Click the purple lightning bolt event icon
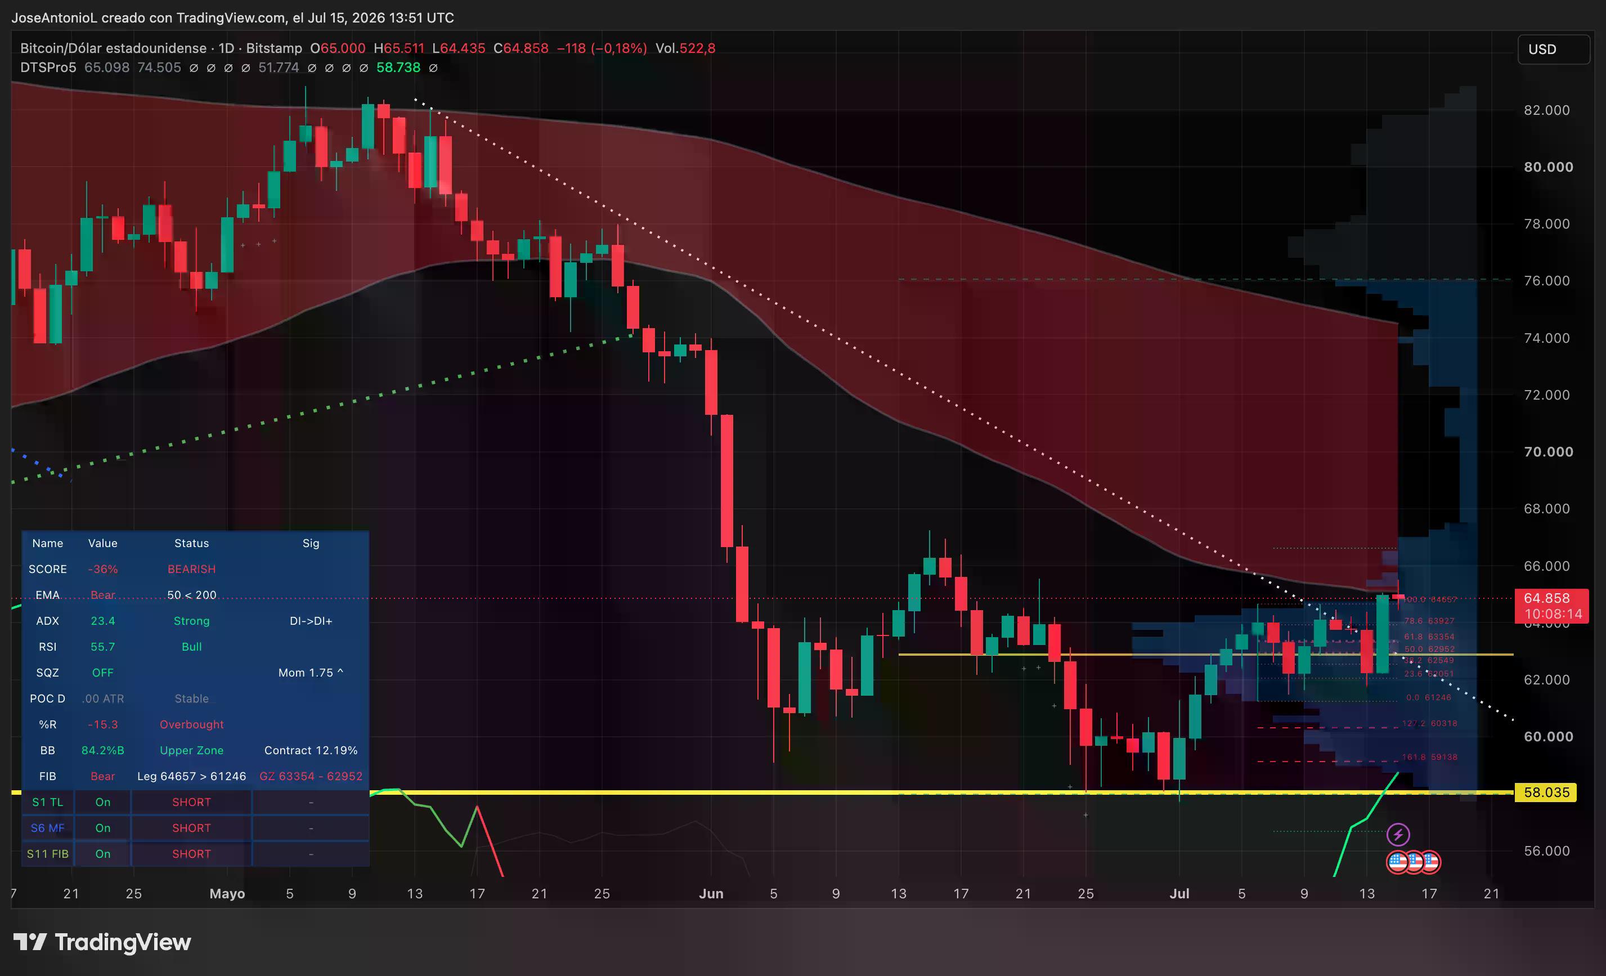The height and width of the screenshot is (976, 1606). coord(1398,834)
